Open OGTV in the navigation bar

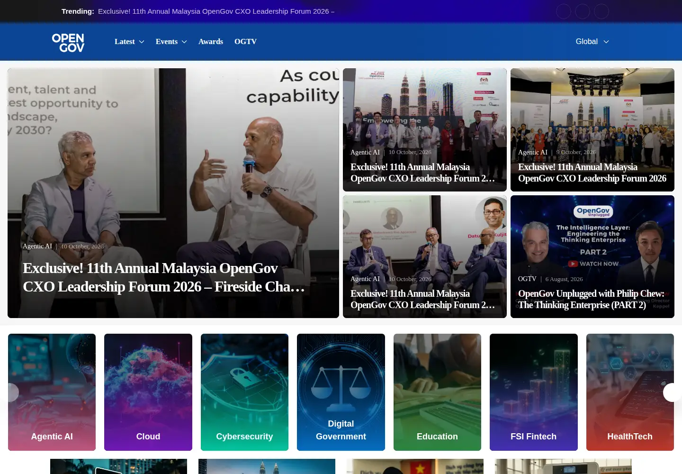[245, 42]
